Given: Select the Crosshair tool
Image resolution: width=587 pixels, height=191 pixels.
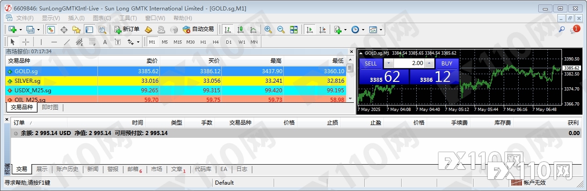Looking at the screenshot, I should click(x=26, y=42).
